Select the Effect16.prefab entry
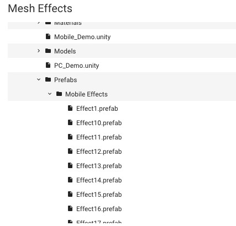The width and height of the screenshot is (236, 226). tap(99, 209)
